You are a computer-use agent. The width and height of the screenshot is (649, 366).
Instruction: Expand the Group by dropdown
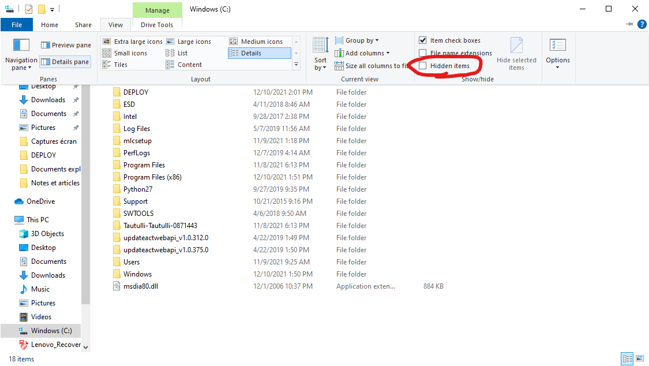357,40
